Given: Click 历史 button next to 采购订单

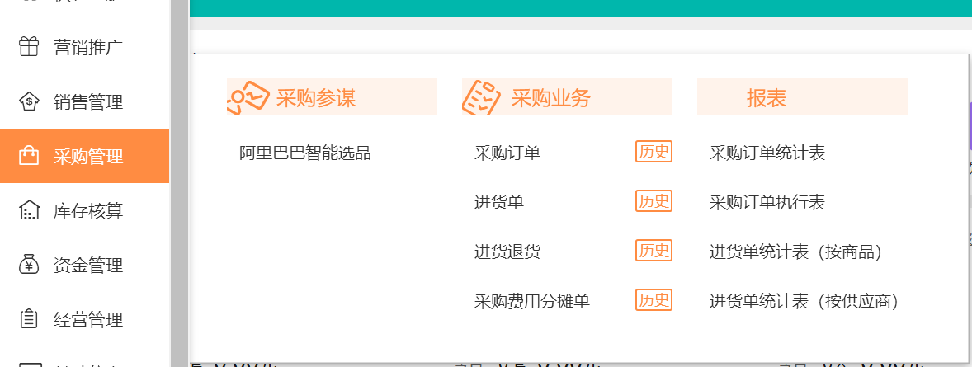Looking at the screenshot, I should click(654, 151).
